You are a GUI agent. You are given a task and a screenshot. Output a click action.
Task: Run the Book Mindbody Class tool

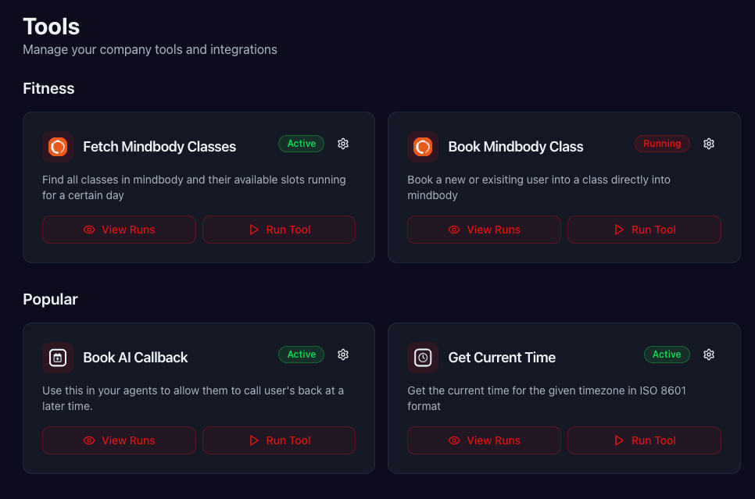click(644, 229)
